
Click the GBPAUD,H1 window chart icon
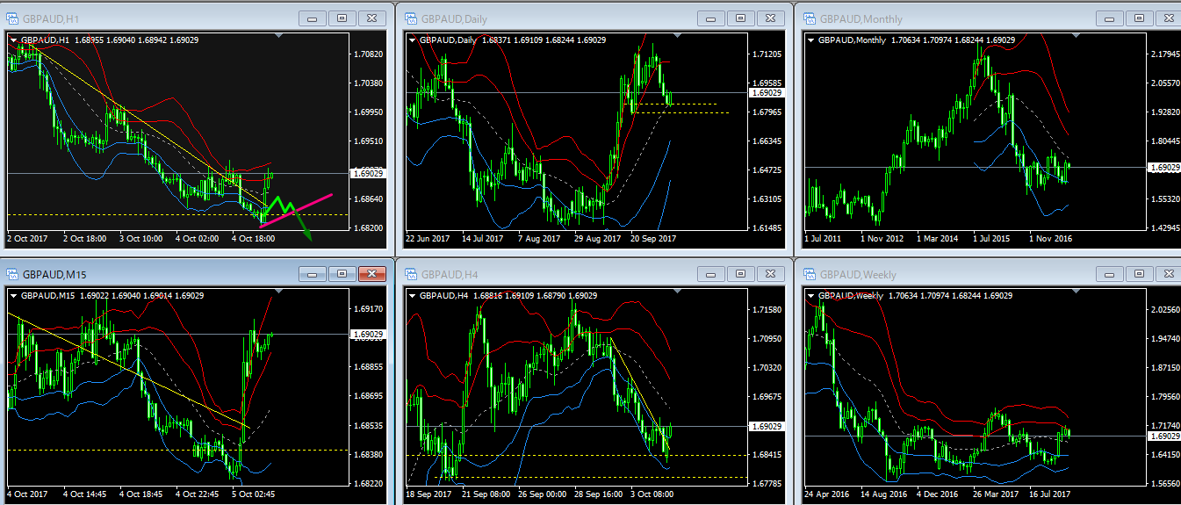(13, 18)
